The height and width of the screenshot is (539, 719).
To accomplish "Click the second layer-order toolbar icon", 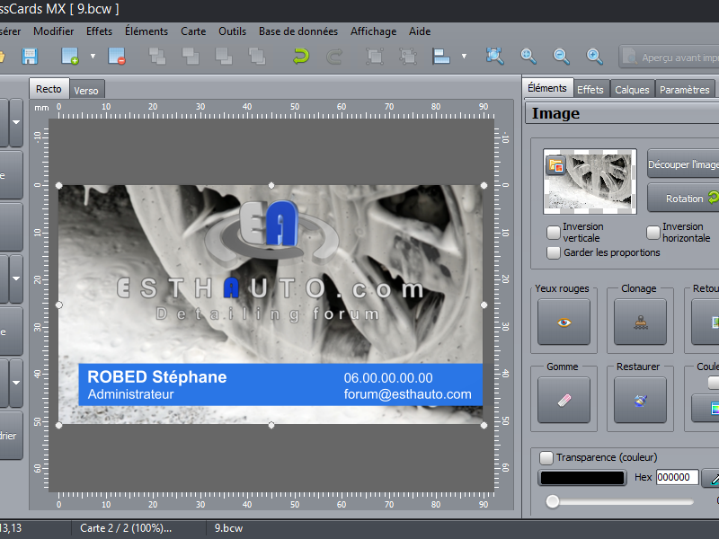I will point(191,57).
